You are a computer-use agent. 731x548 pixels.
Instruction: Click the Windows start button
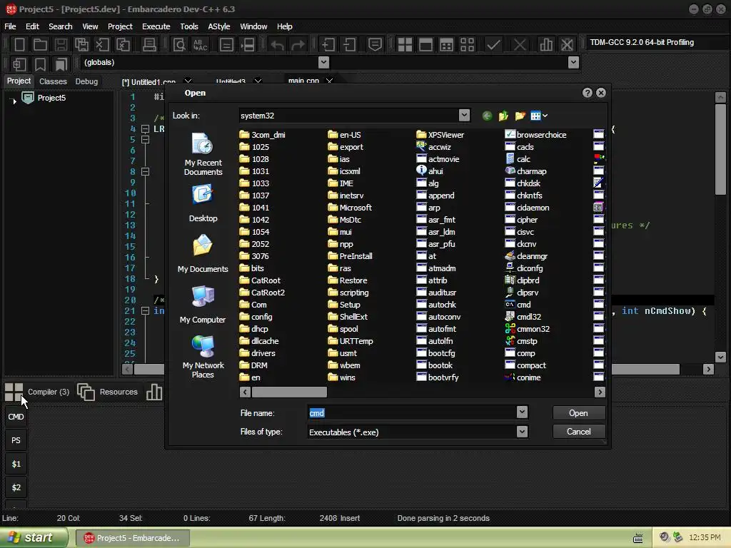click(x=34, y=538)
